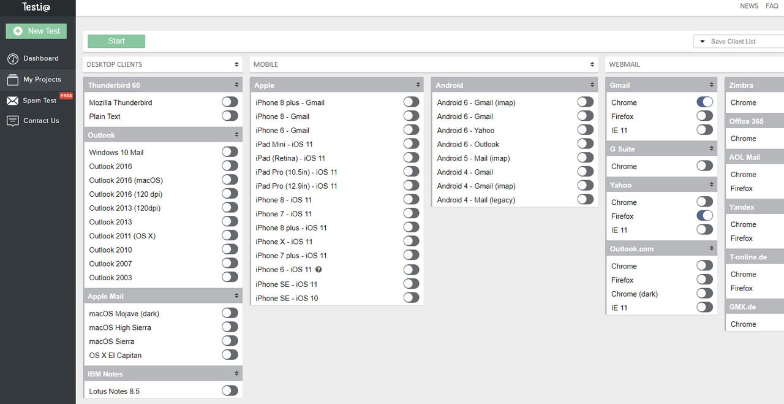Enable the Android 5 - Mail (imap) switch
This screenshot has width=784, height=404.
point(585,158)
